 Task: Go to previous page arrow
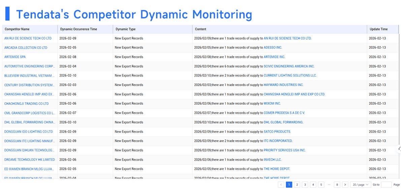click(281, 184)
